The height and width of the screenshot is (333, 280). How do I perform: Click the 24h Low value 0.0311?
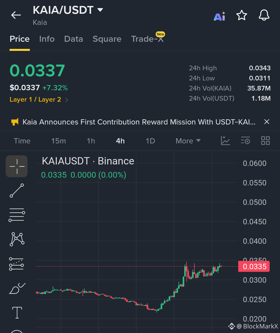pos(260,78)
